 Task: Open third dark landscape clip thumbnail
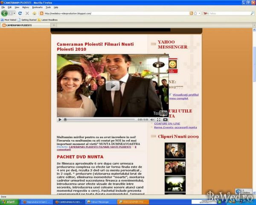[175, 184]
